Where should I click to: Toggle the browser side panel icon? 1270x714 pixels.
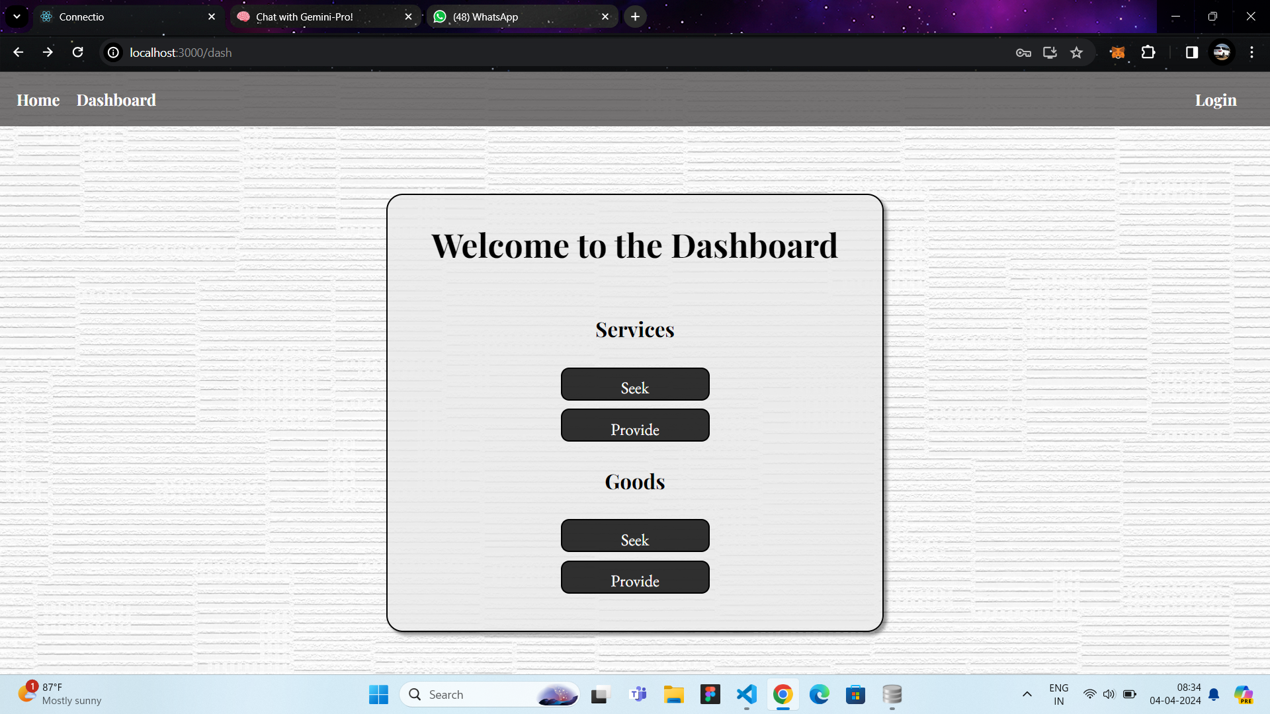1191,52
